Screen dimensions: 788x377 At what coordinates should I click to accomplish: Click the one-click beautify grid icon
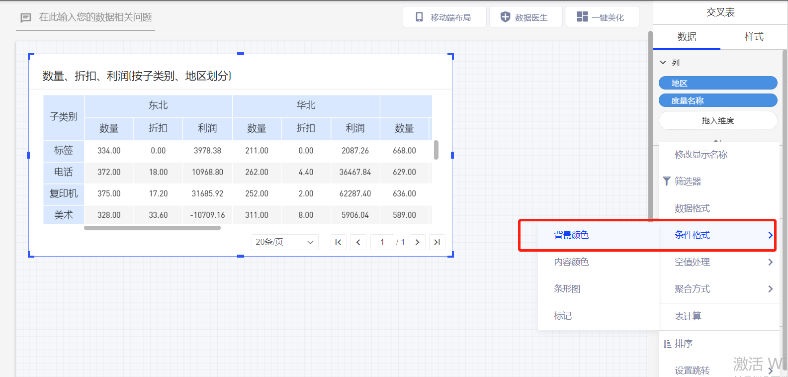click(582, 17)
